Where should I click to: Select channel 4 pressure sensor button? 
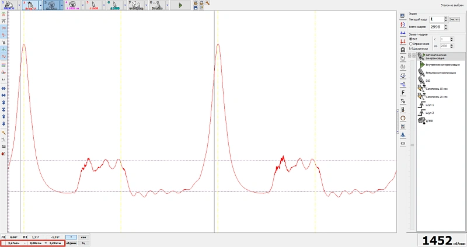coord(72,5)
